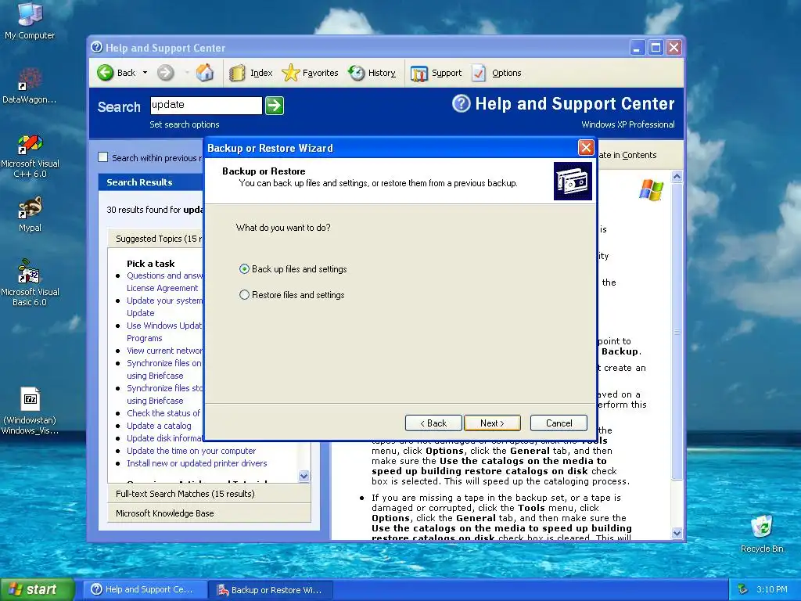Open View current network topic link

(164, 351)
